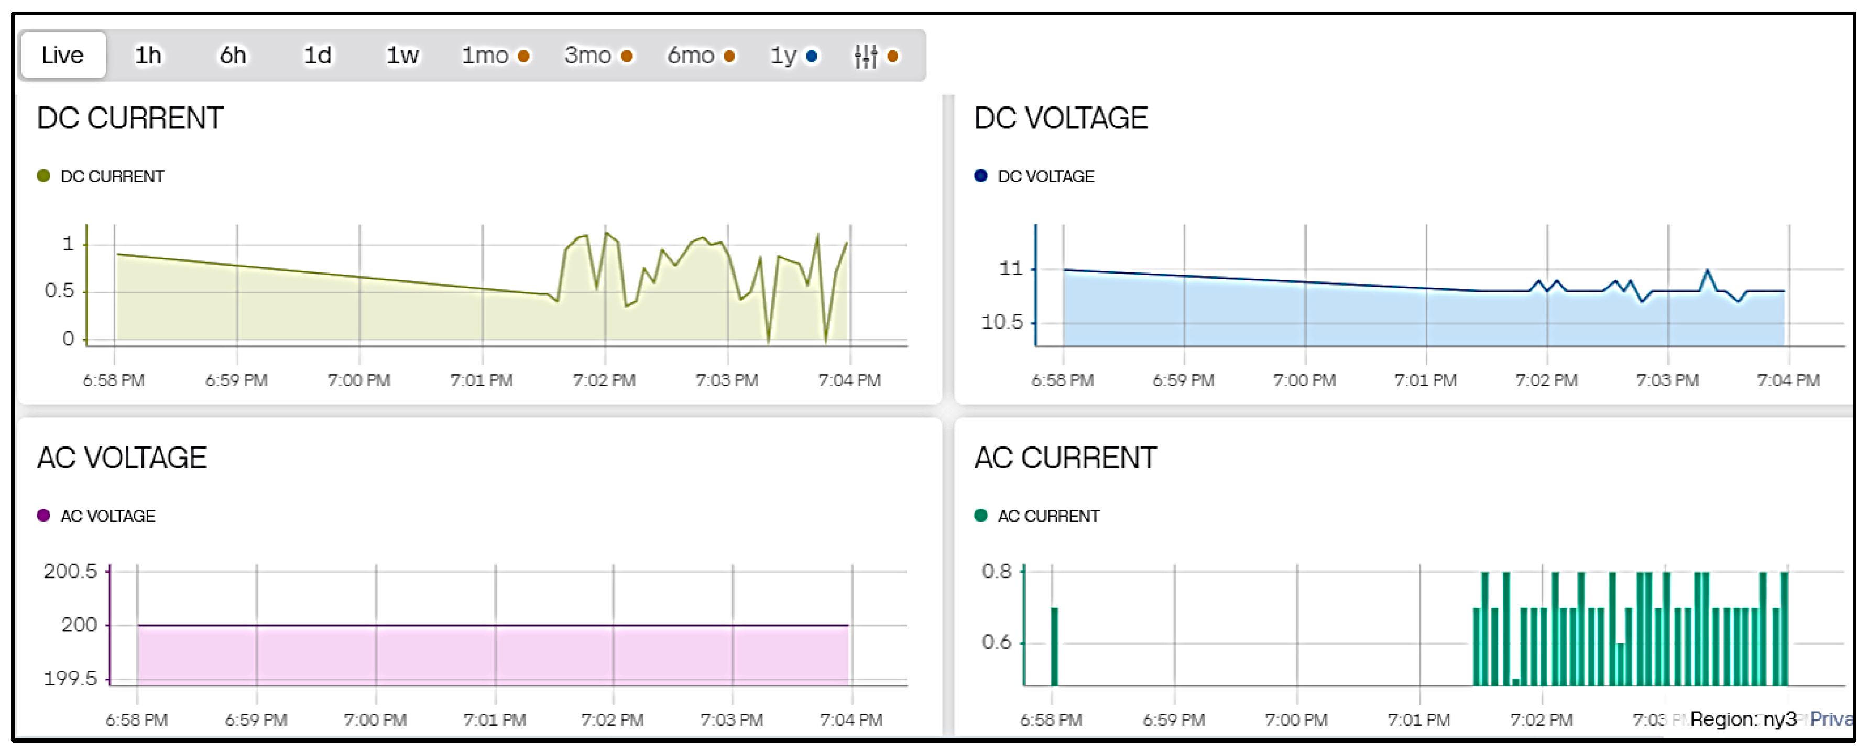
Task: Select the 1d time range
Action: (318, 55)
